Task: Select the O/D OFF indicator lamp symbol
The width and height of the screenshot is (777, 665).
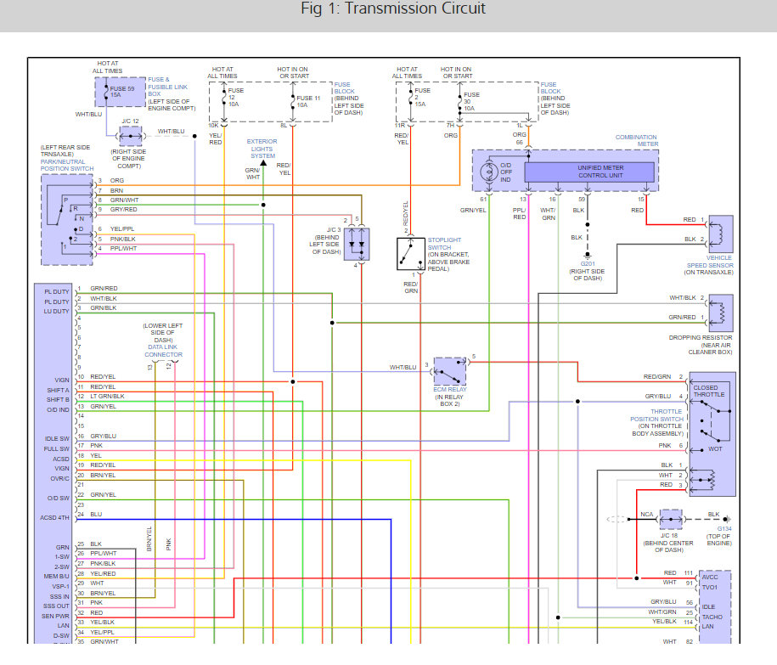Action: (x=489, y=172)
